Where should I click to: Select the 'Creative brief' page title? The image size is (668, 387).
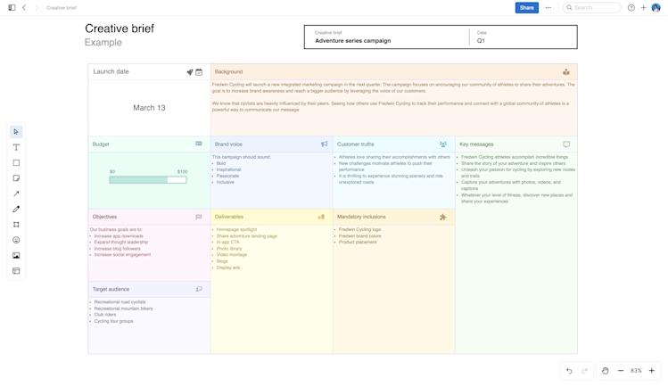(120, 29)
